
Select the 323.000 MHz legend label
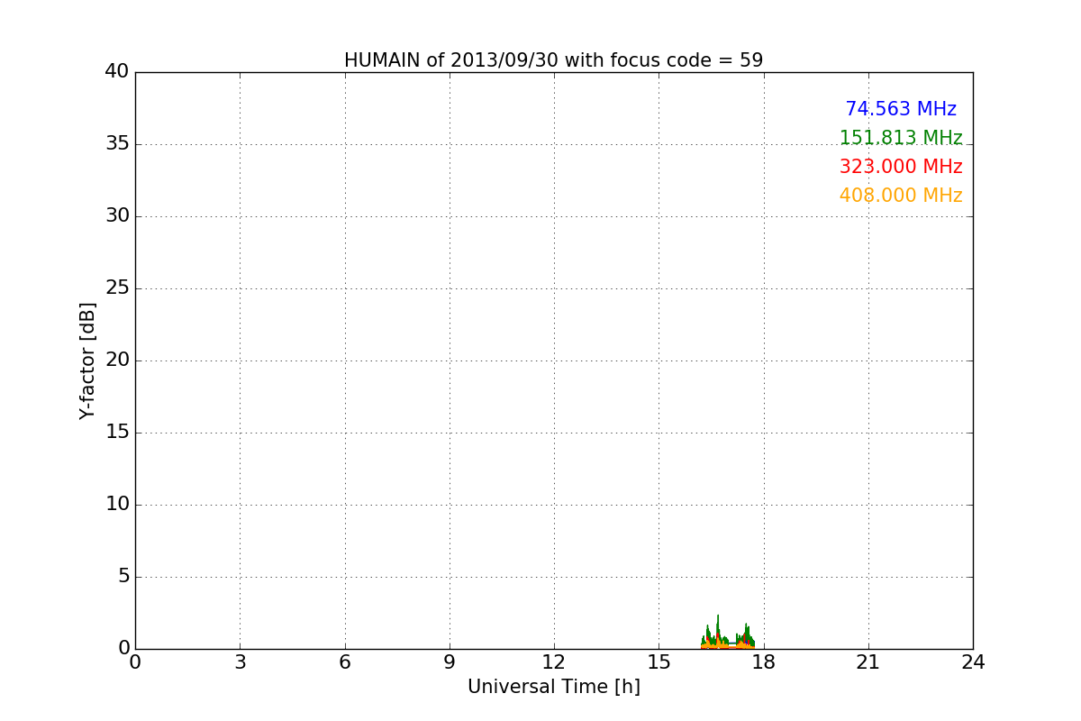pos(901,167)
